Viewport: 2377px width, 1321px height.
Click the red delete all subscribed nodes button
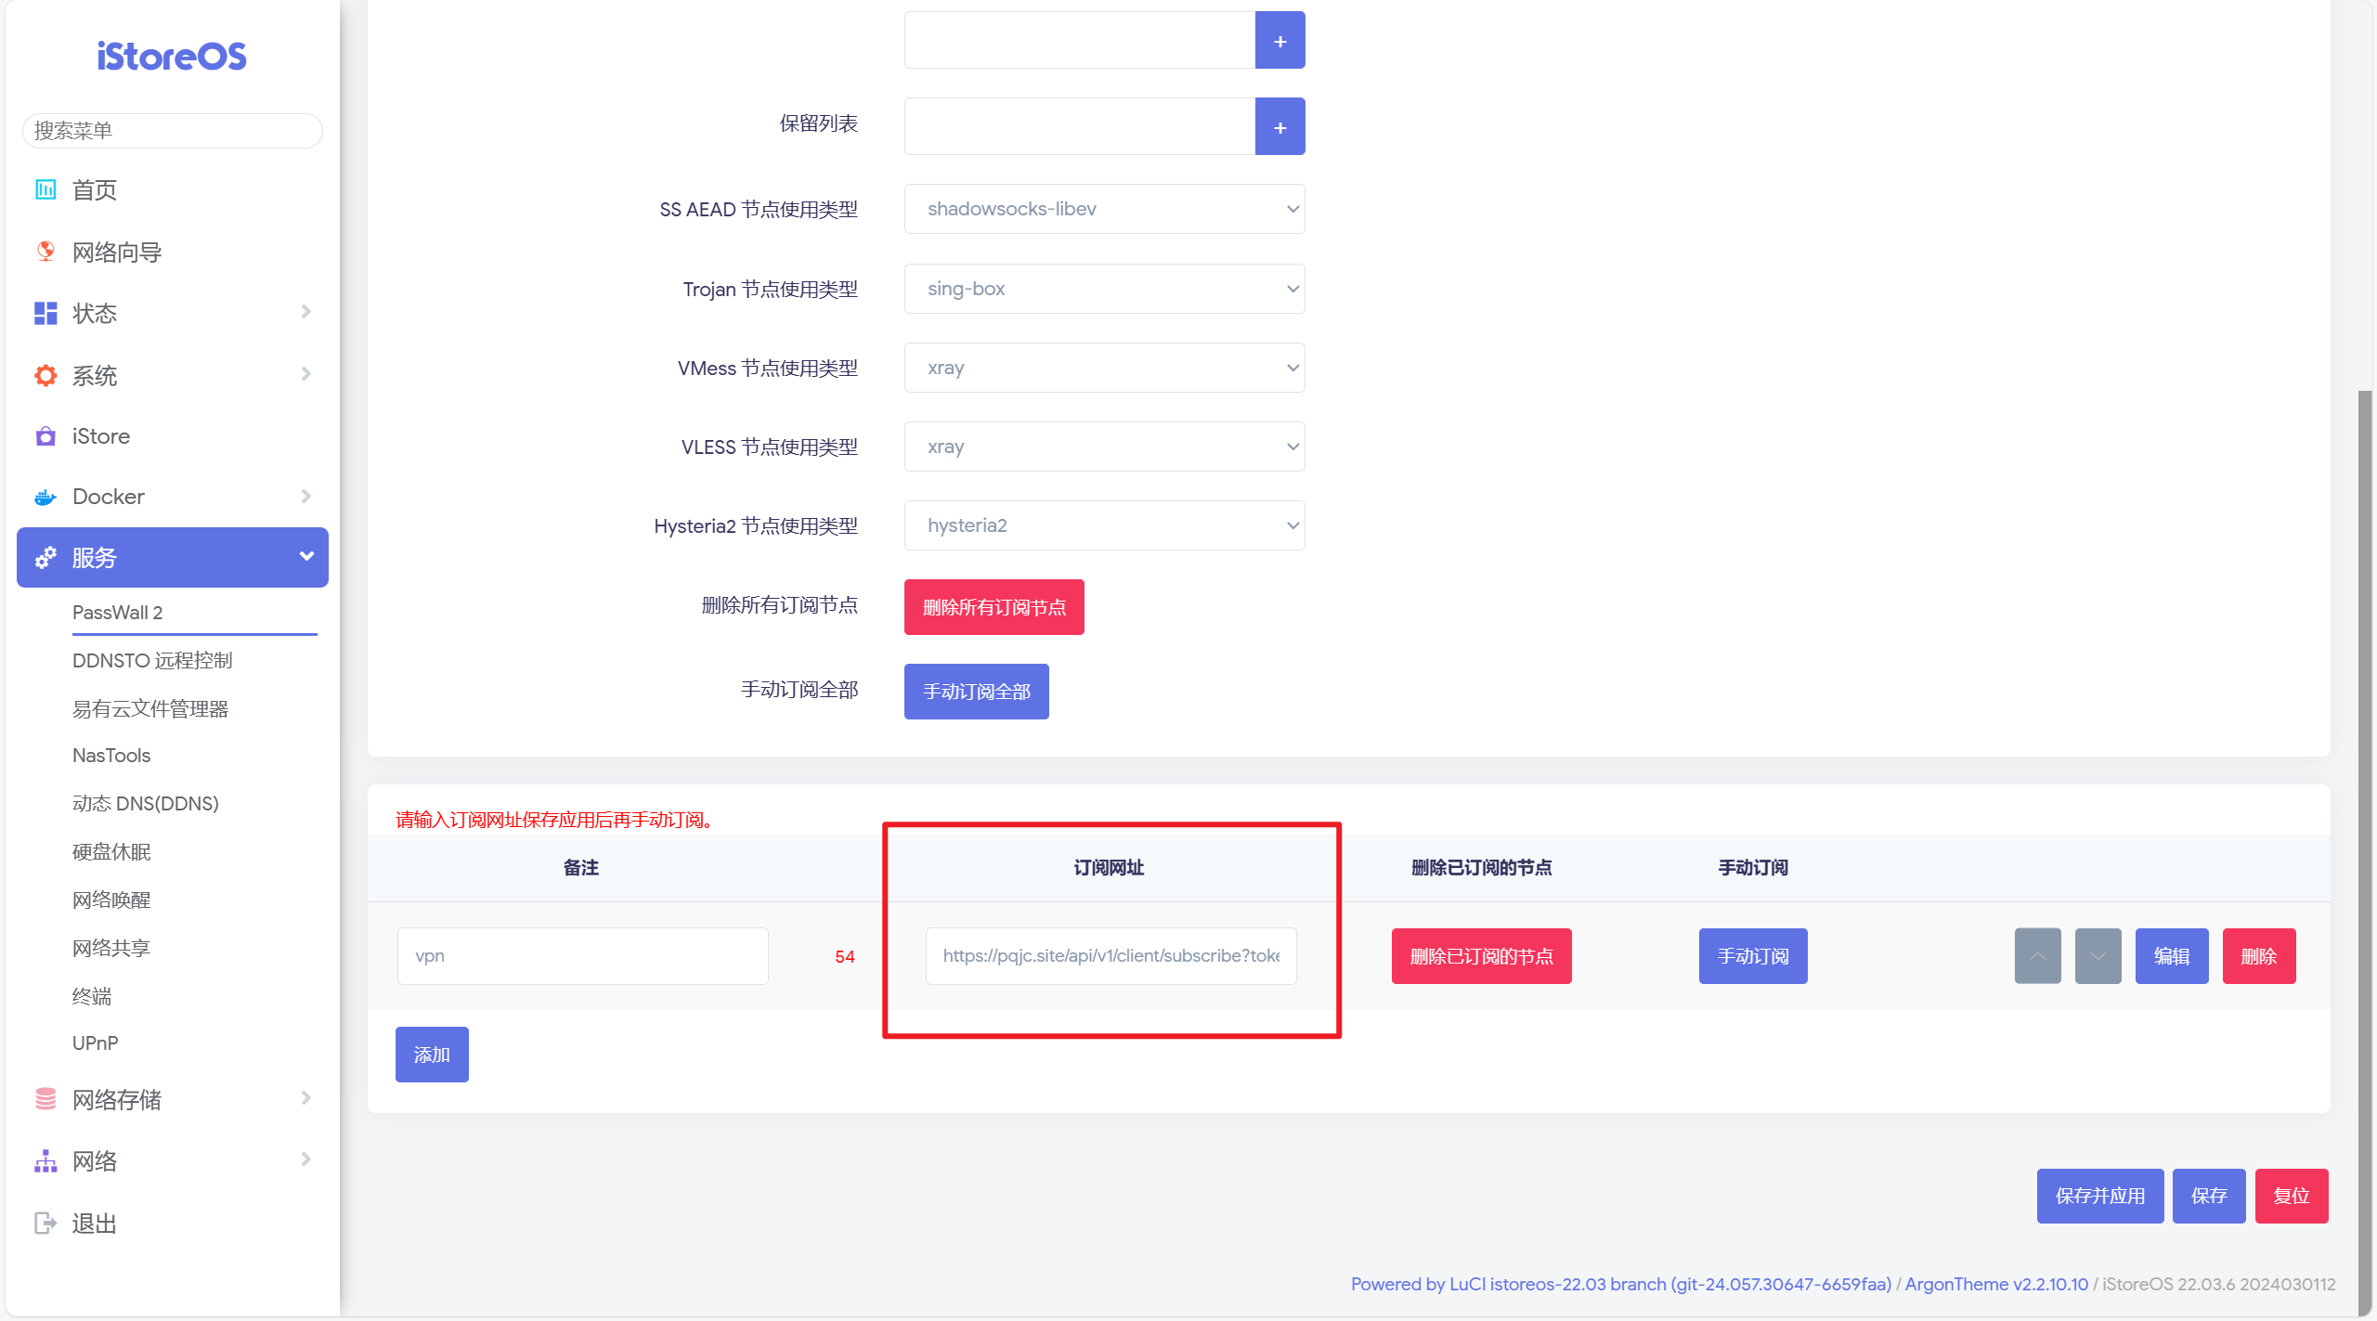pyautogui.click(x=994, y=607)
